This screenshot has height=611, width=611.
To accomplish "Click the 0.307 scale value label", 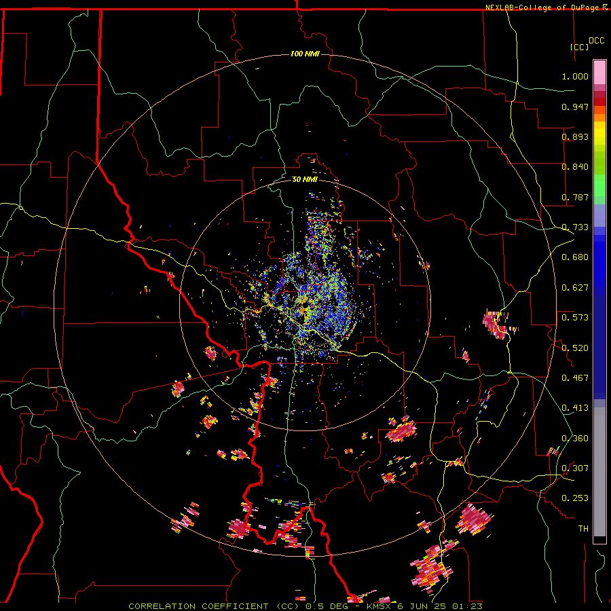I will (x=575, y=468).
